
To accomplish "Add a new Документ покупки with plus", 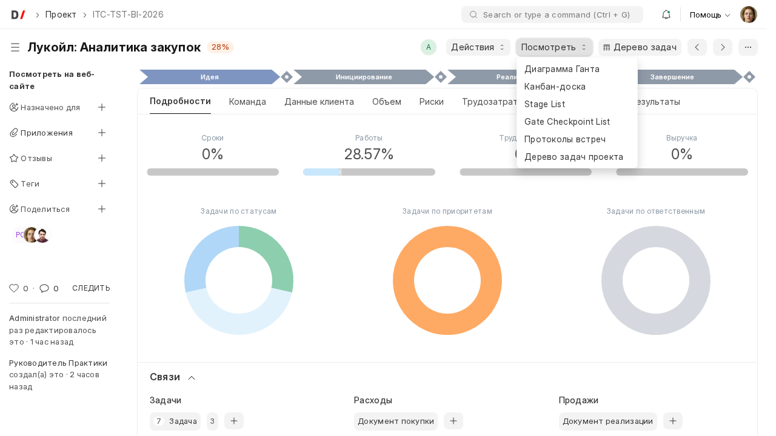I will tap(453, 421).
